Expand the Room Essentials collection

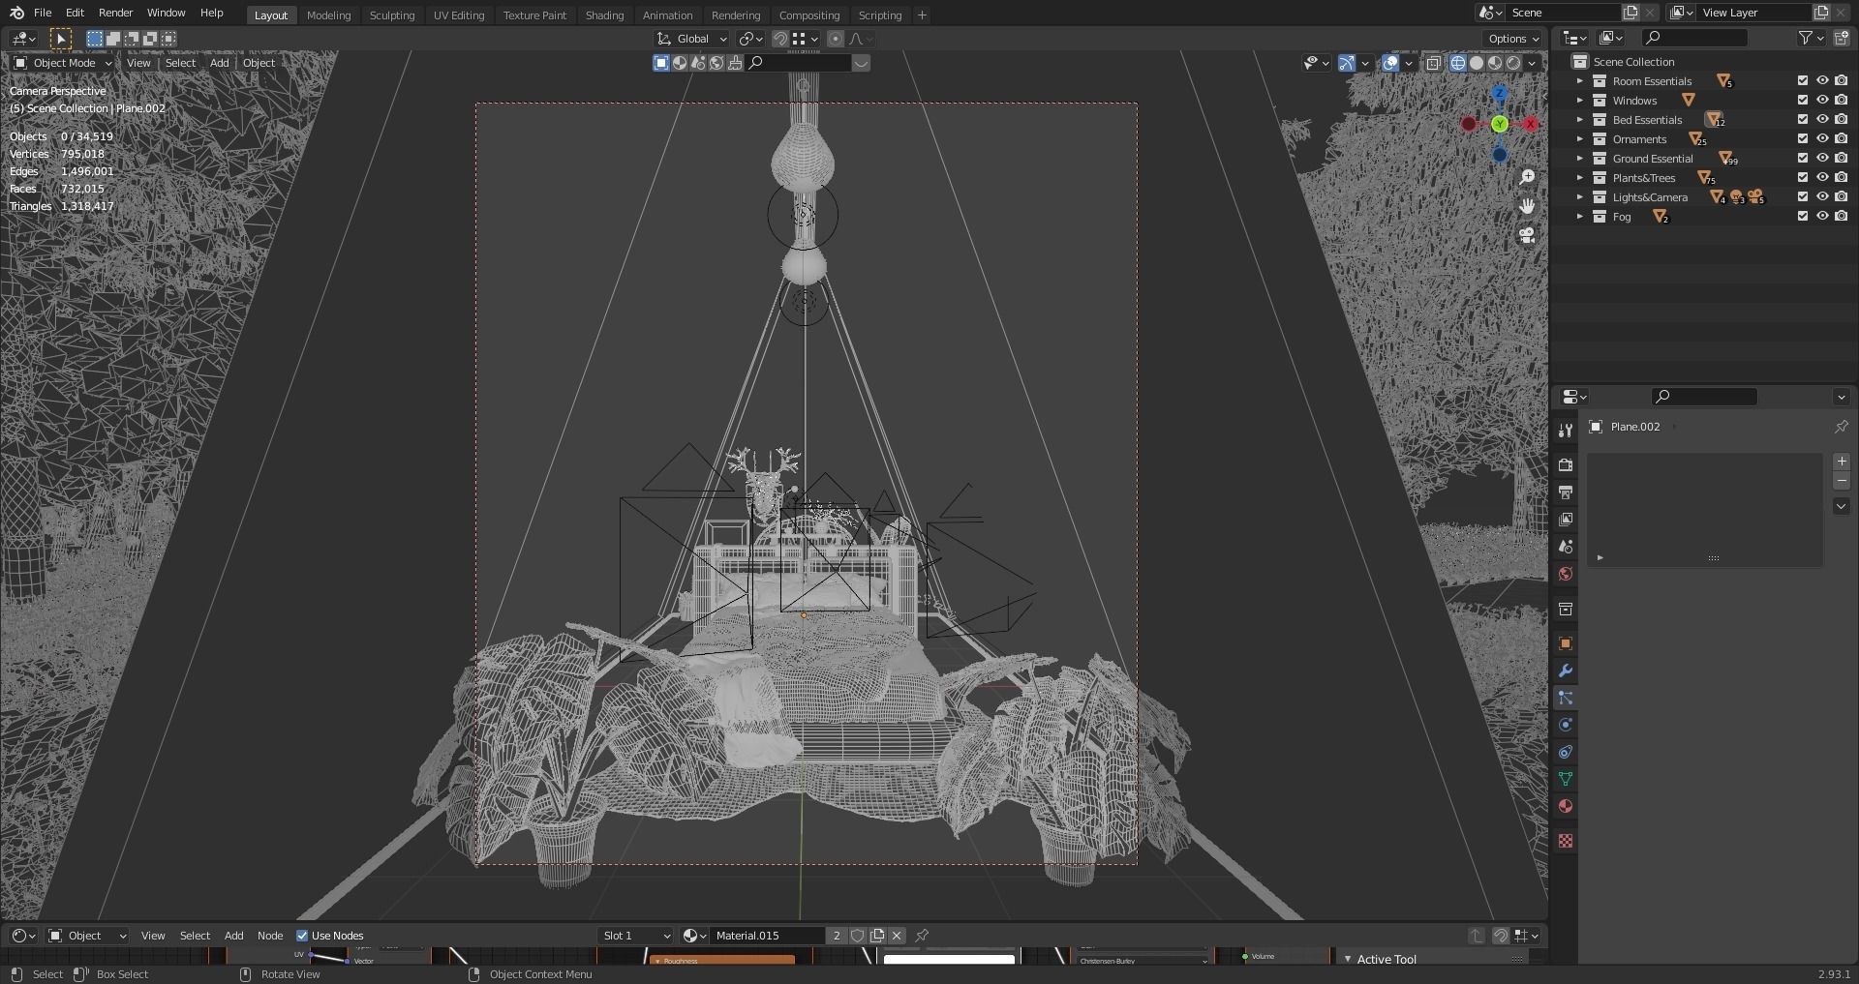click(1580, 81)
